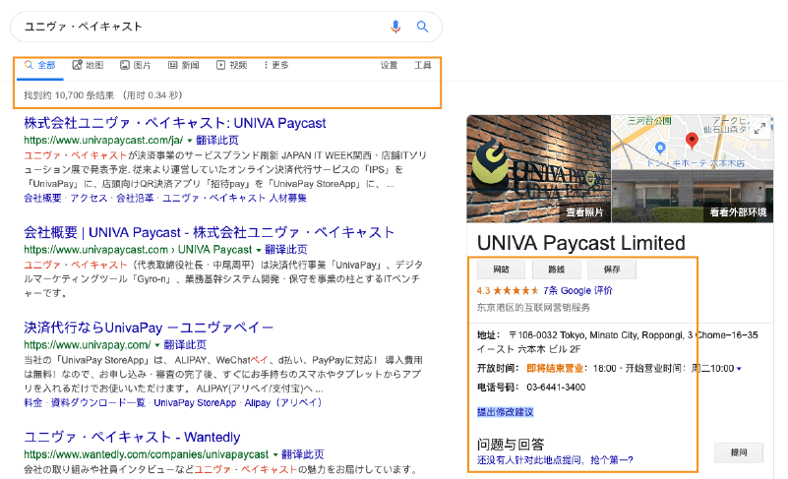Click the microphone voice search icon
The image size is (788, 479).
[395, 27]
